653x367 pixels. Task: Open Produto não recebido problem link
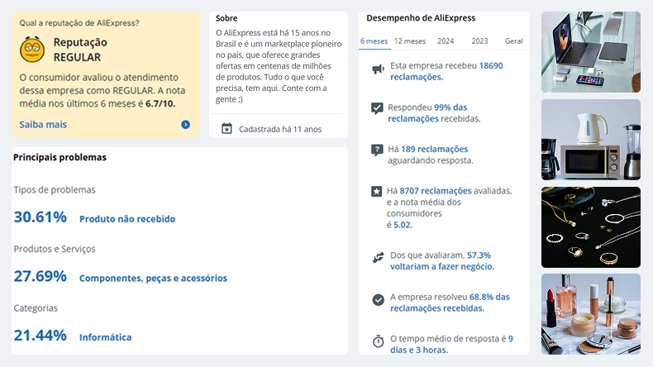click(127, 219)
